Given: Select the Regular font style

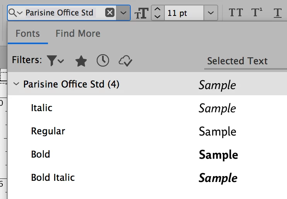Looking at the screenshot, I should [48, 131].
